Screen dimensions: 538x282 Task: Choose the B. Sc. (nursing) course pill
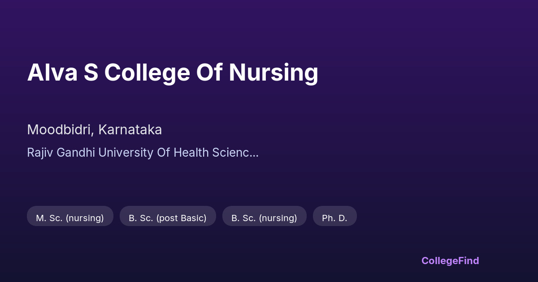[264, 218]
